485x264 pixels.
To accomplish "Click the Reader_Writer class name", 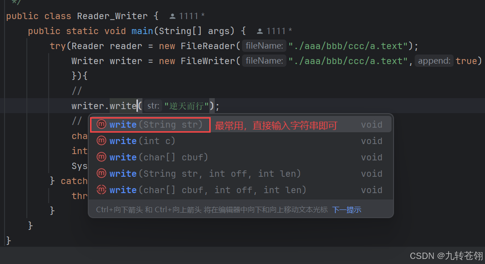I will 112,16.
